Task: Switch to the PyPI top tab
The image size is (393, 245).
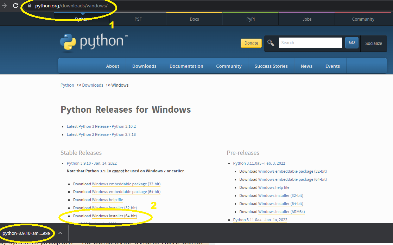Action: pyautogui.click(x=251, y=19)
